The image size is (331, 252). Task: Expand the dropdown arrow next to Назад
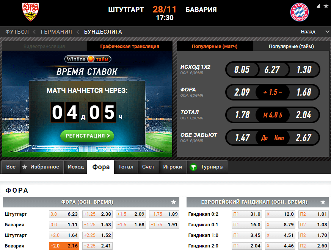click(328, 32)
